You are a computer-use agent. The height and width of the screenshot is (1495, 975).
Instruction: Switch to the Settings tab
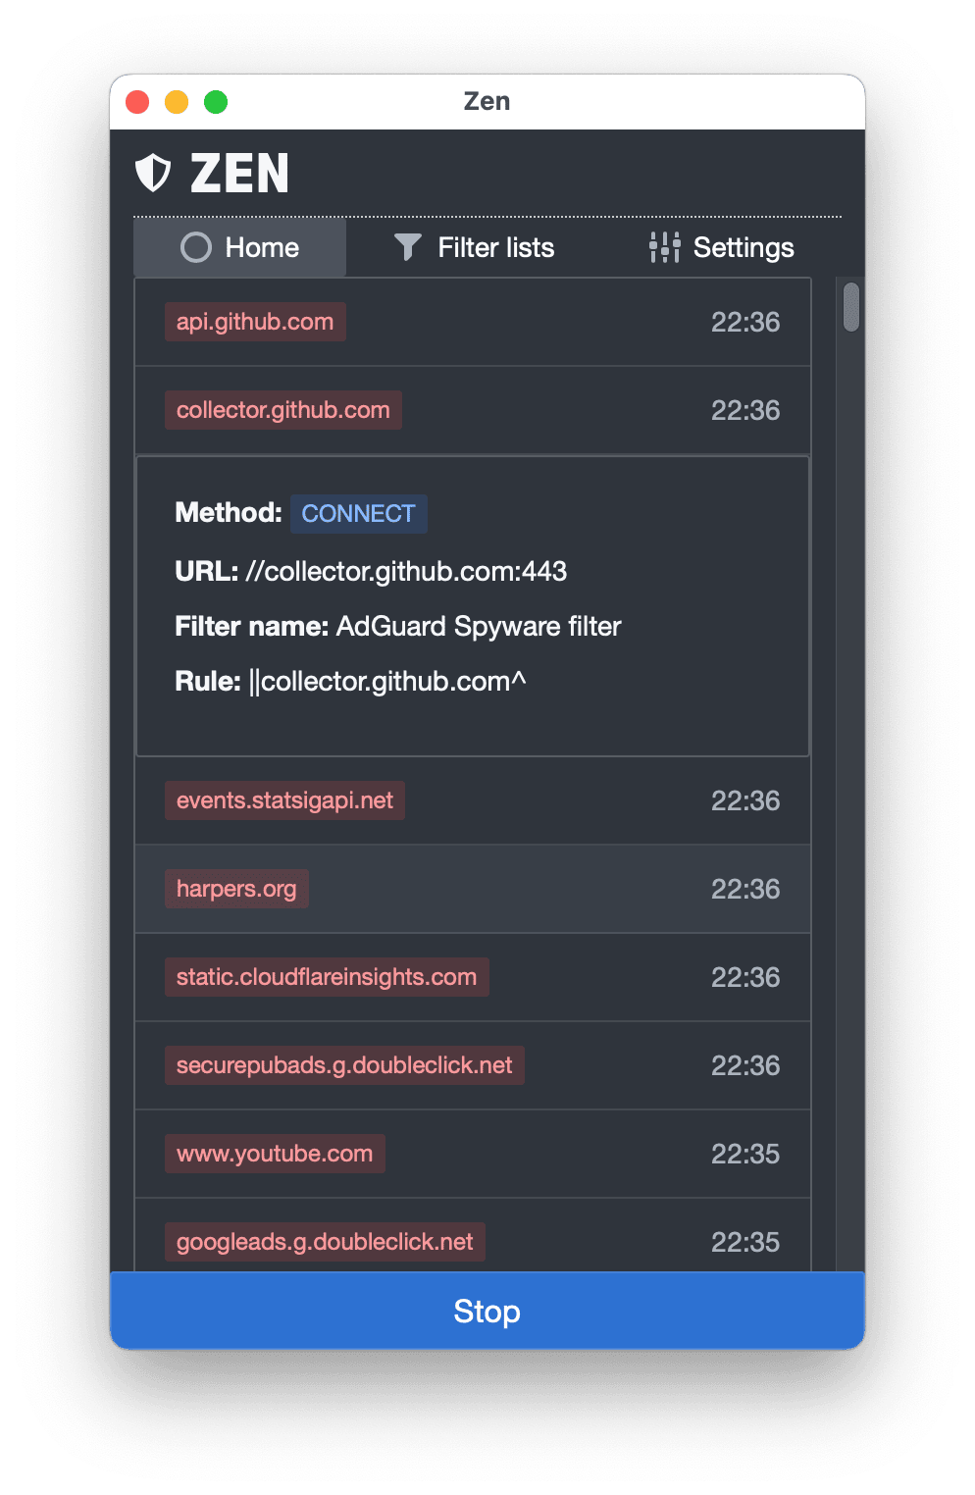coord(721,247)
